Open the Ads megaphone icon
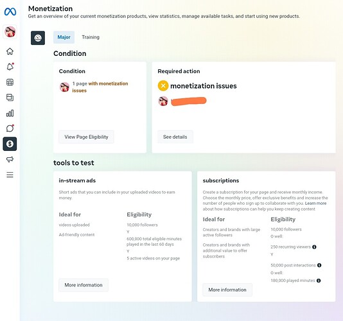 point(10,159)
